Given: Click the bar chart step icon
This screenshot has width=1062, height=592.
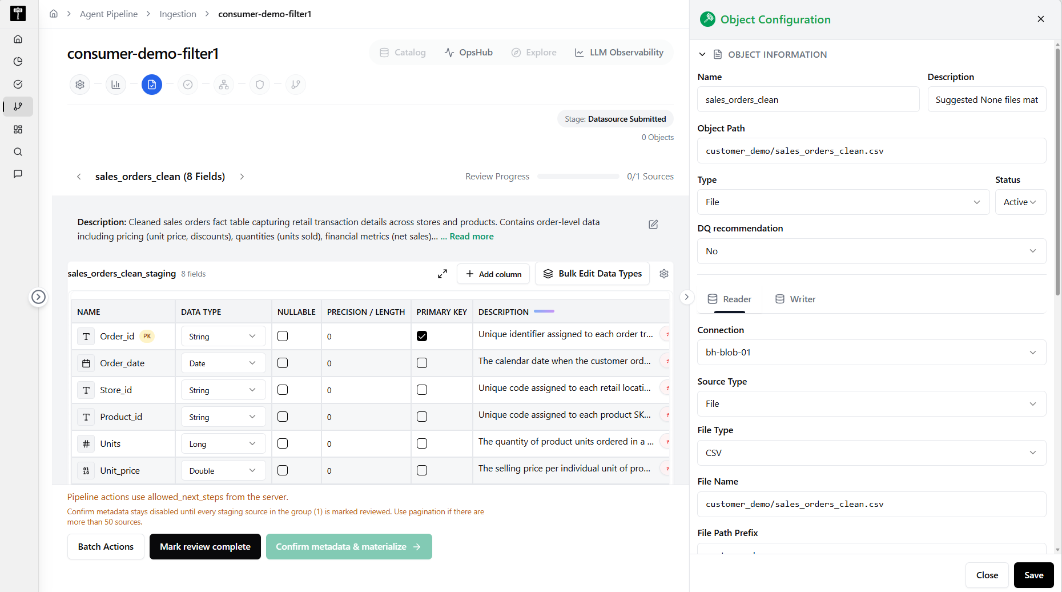Looking at the screenshot, I should 116,85.
